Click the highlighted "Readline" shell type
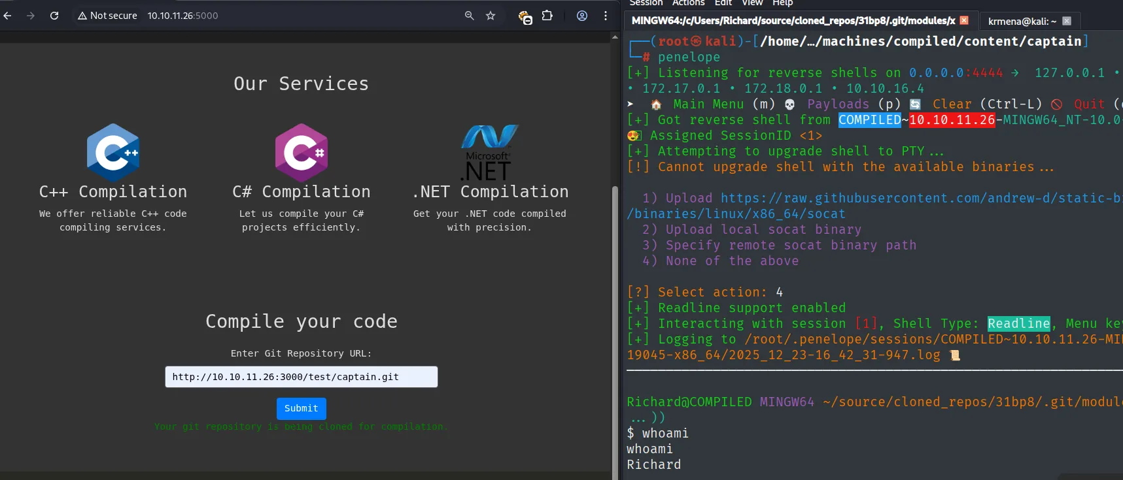The width and height of the screenshot is (1123, 480). tap(1019, 323)
